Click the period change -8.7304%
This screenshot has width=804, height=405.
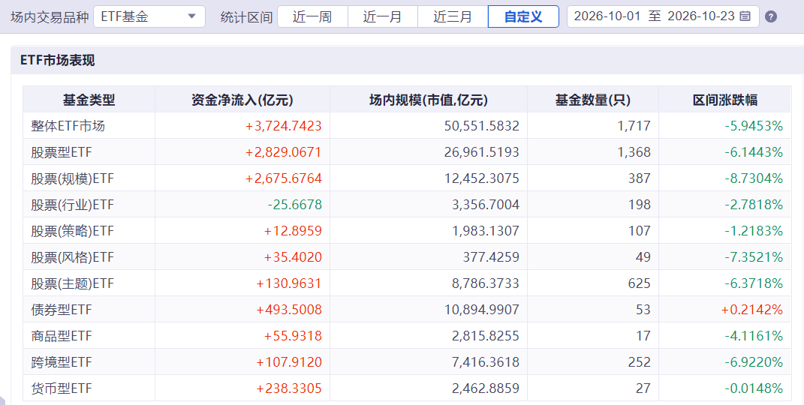pos(754,178)
